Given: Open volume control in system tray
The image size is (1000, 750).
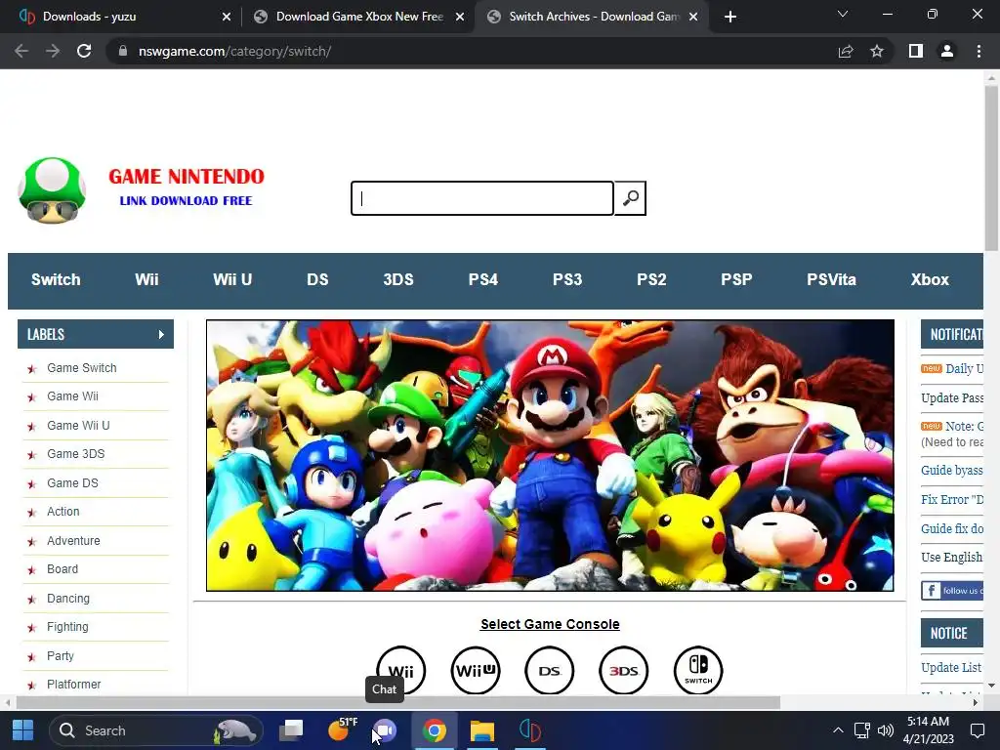Looking at the screenshot, I should tap(886, 730).
